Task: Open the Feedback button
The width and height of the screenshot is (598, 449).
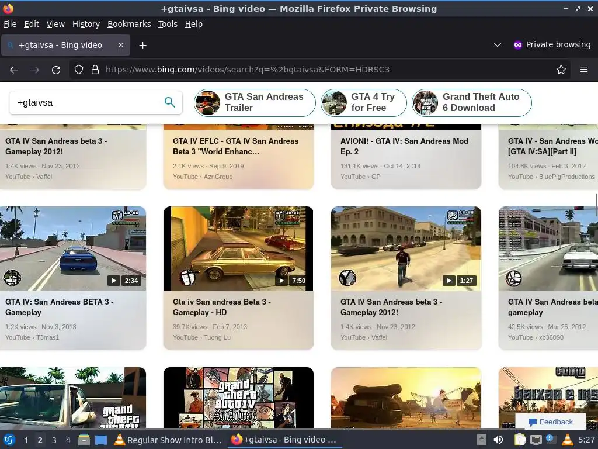Action: pyautogui.click(x=550, y=422)
